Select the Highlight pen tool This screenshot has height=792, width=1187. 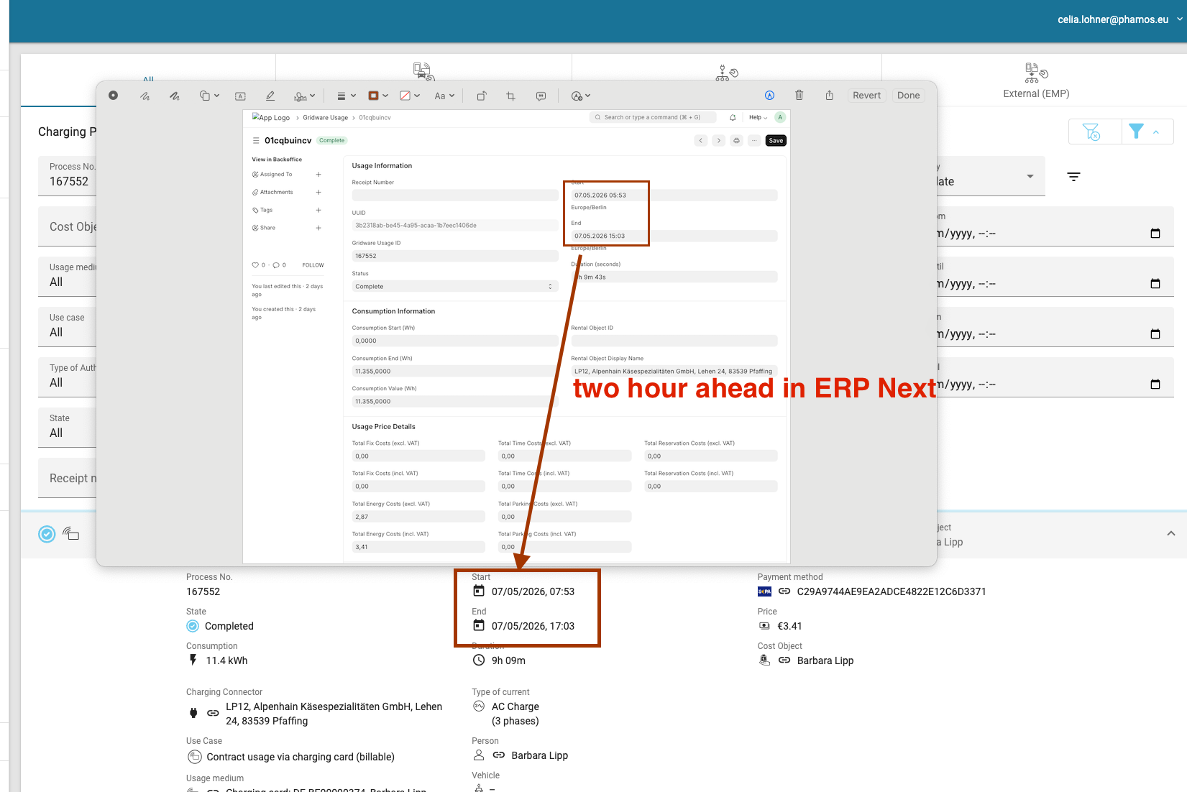point(270,96)
